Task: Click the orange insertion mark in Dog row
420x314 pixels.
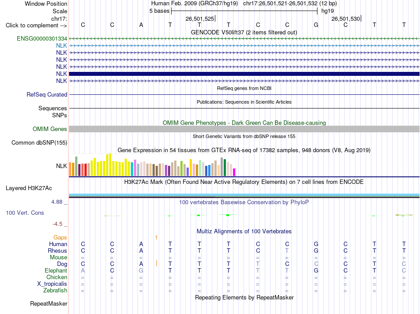Action: (x=157, y=264)
